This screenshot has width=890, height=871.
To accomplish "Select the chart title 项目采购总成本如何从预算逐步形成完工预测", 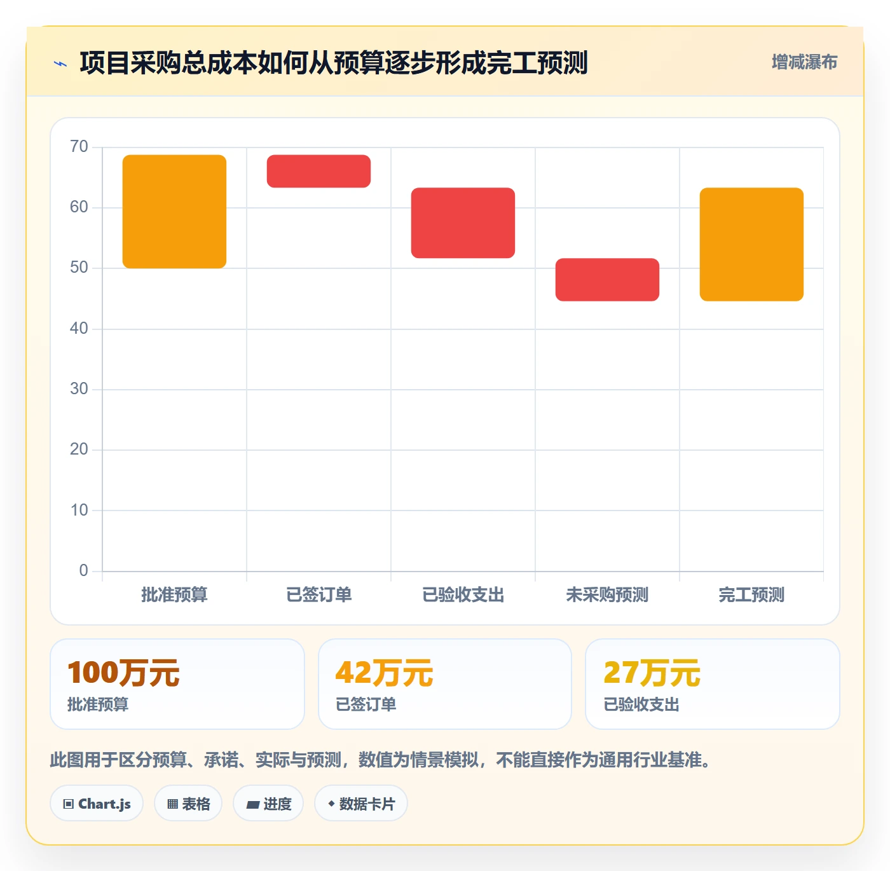I will point(334,63).
